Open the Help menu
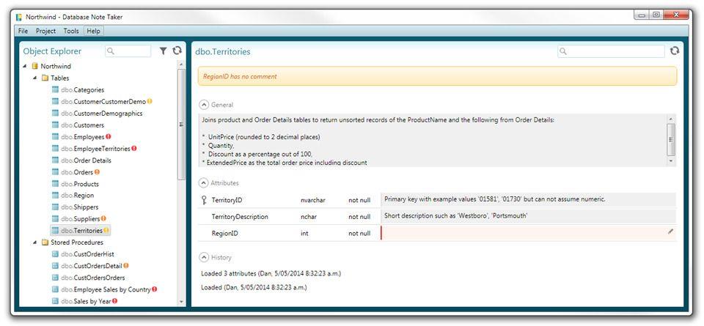The height and width of the screenshot is (326, 704). coord(93,31)
